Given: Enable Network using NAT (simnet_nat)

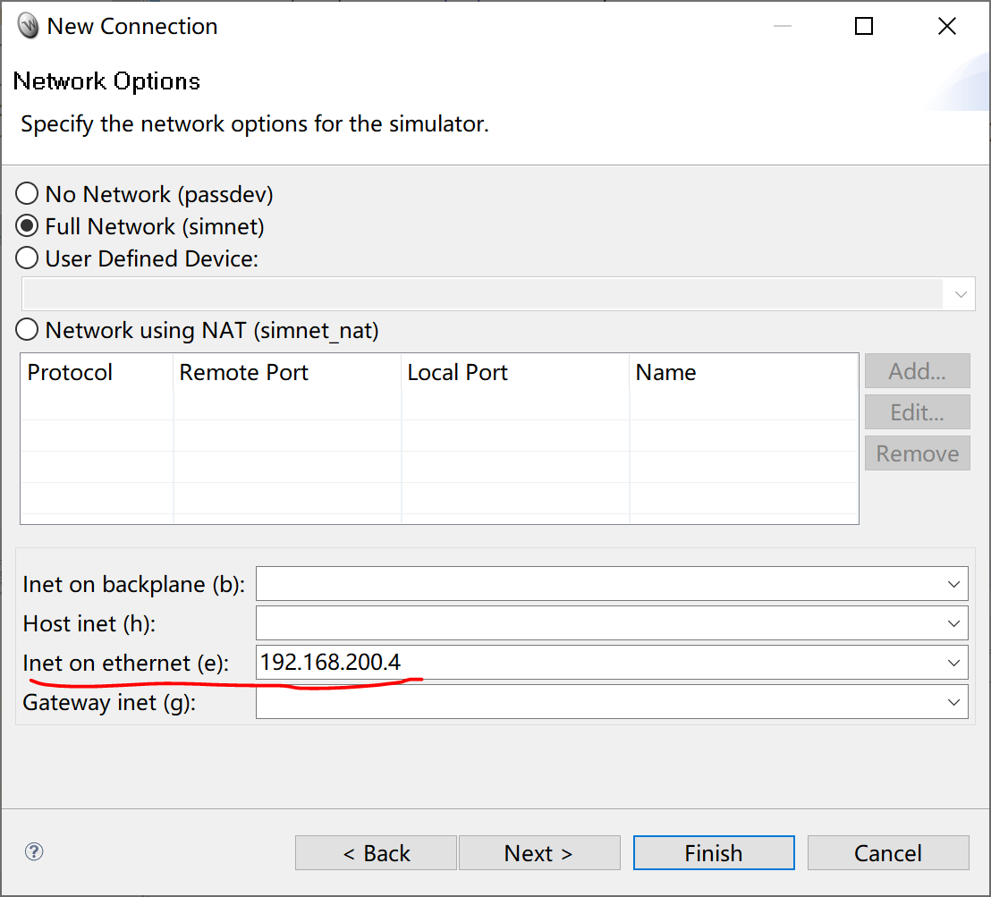Looking at the screenshot, I should pyautogui.click(x=26, y=329).
